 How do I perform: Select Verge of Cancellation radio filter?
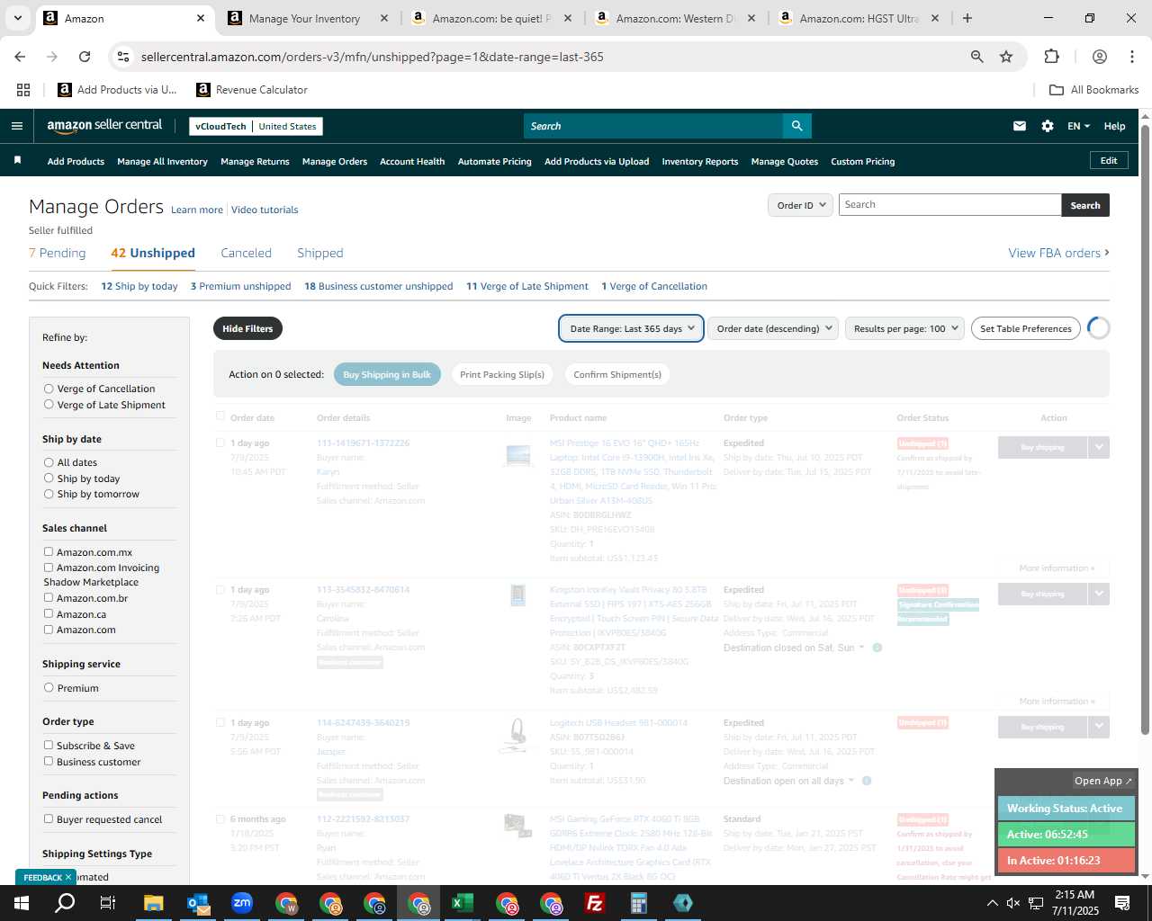point(49,389)
